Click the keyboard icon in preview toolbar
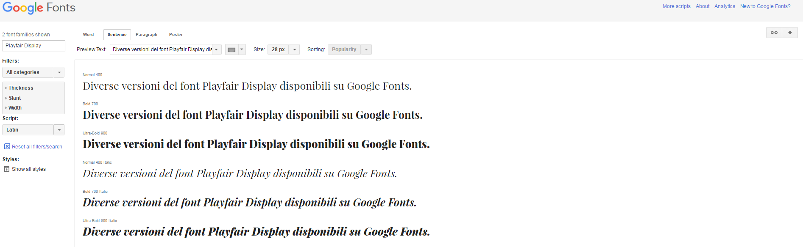 click(x=231, y=49)
